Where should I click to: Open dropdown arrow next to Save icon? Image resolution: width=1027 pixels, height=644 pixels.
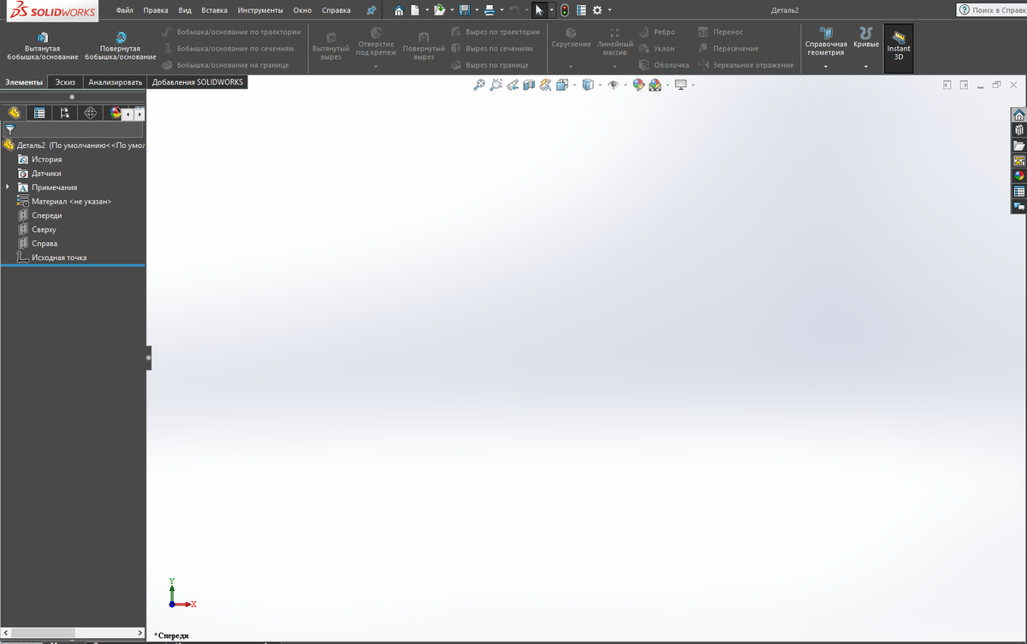[x=476, y=10]
